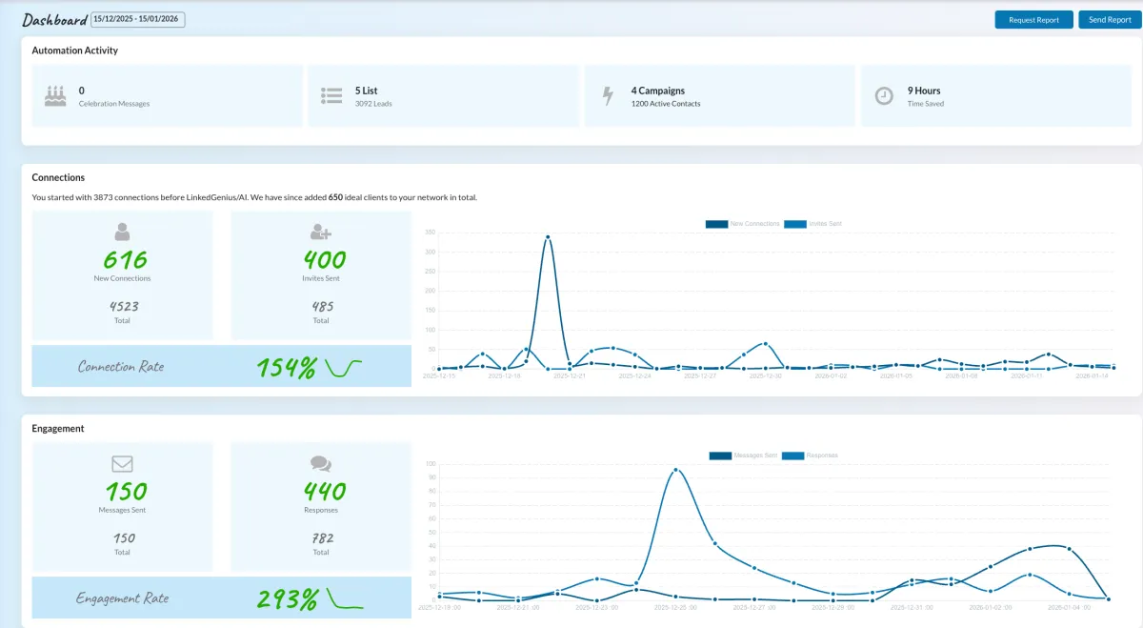Click the peak data point on the New Connections chart
This screenshot has height=628, width=1143.
(x=550, y=238)
